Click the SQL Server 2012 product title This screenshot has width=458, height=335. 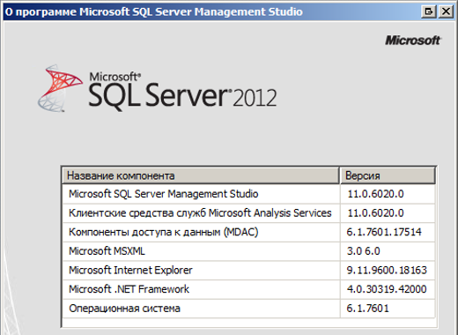(182, 92)
